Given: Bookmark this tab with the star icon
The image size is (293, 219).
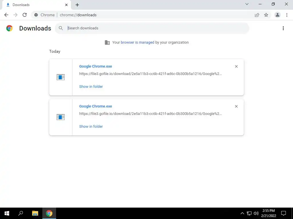Looking at the screenshot, I should click(x=266, y=15).
